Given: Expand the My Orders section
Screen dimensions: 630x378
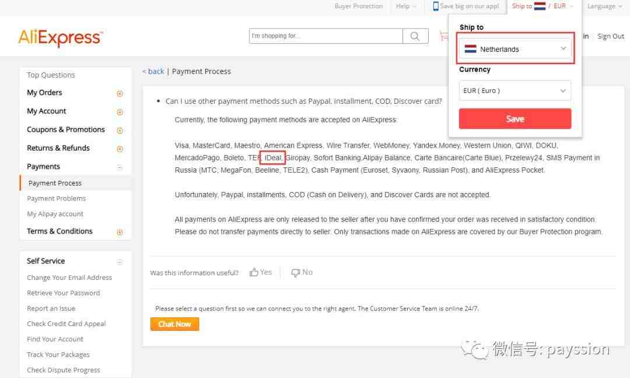Looking at the screenshot, I should 120,93.
